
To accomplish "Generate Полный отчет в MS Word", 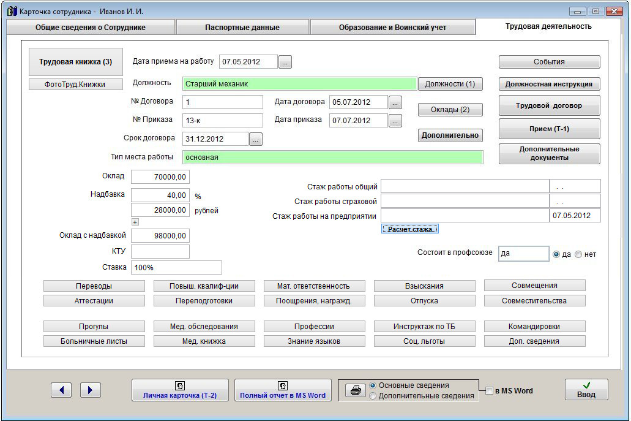I will click(x=283, y=390).
